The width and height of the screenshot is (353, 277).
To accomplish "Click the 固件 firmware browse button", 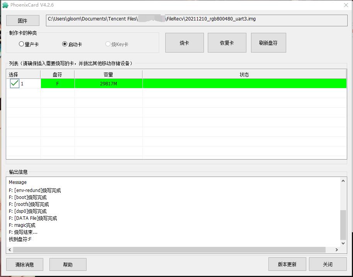I will point(23,20).
